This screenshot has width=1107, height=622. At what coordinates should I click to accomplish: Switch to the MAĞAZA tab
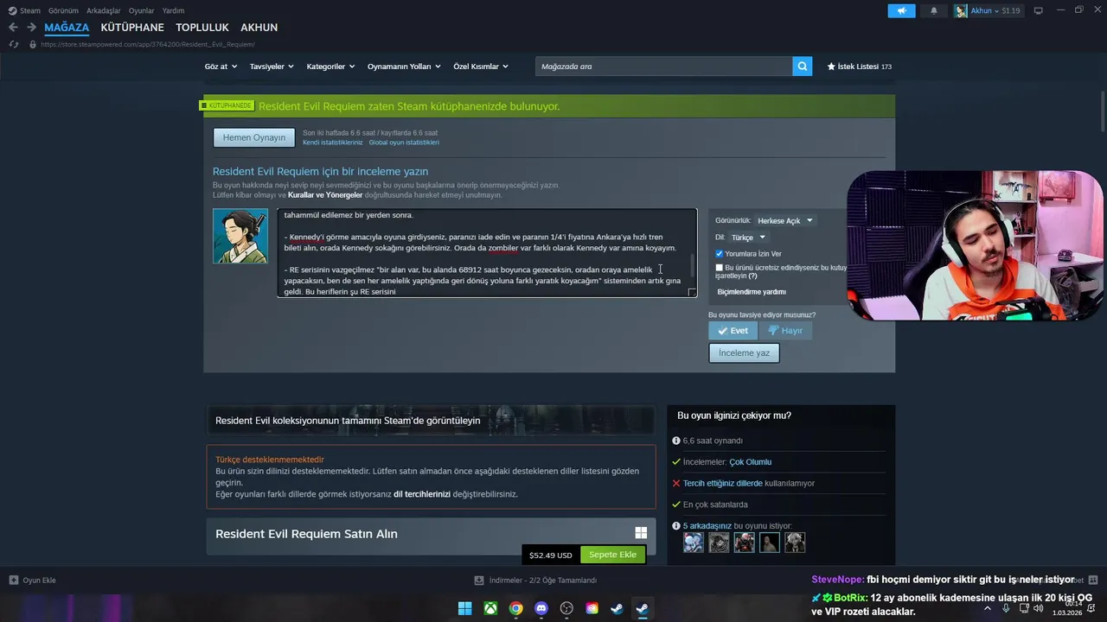tap(67, 28)
